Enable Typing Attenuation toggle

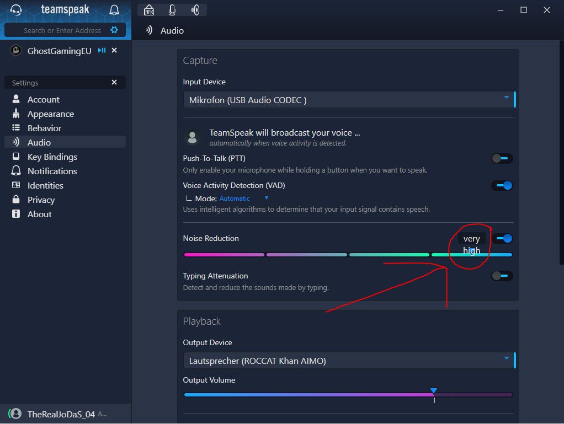click(x=502, y=276)
